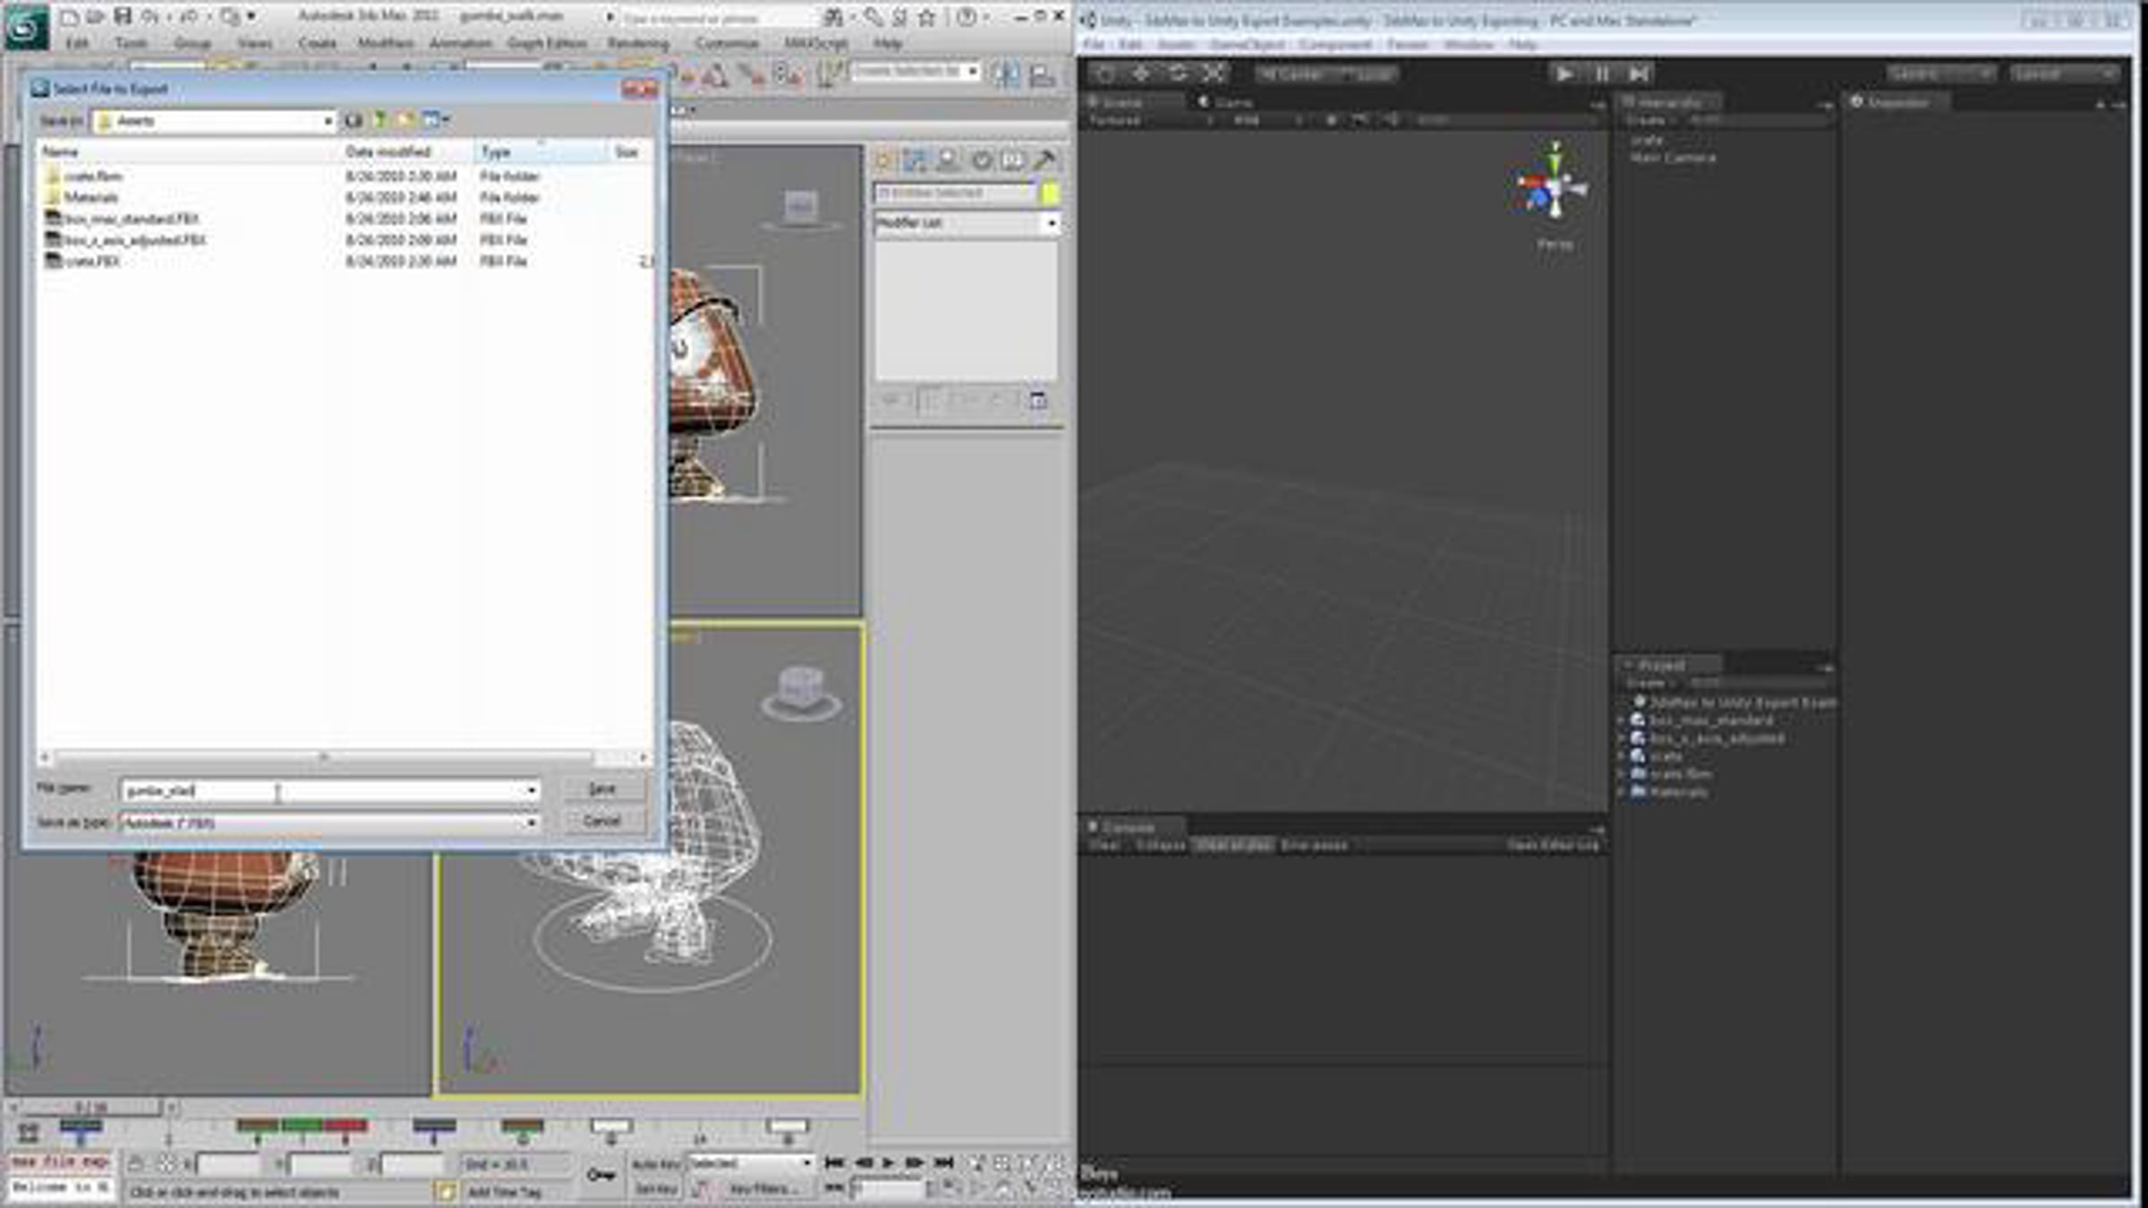Select the Unity Move tool

[1142, 73]
